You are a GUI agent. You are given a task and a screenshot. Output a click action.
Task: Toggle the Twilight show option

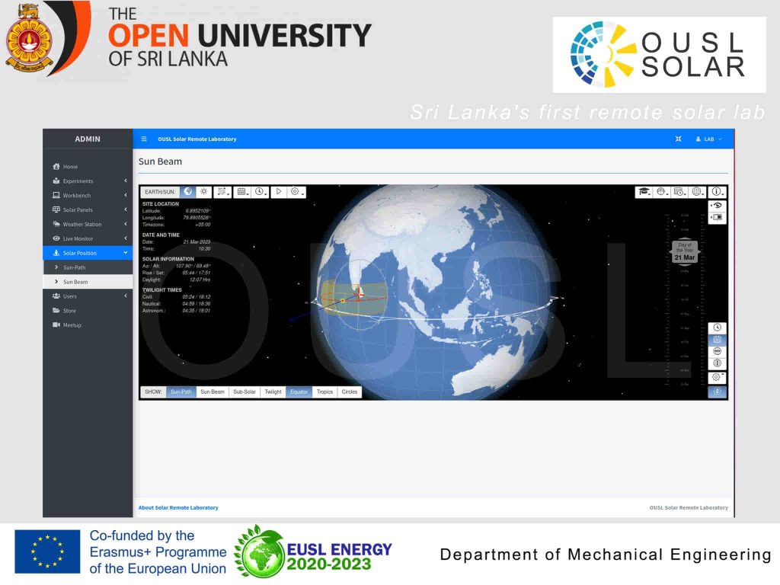[x=273, y=392]
